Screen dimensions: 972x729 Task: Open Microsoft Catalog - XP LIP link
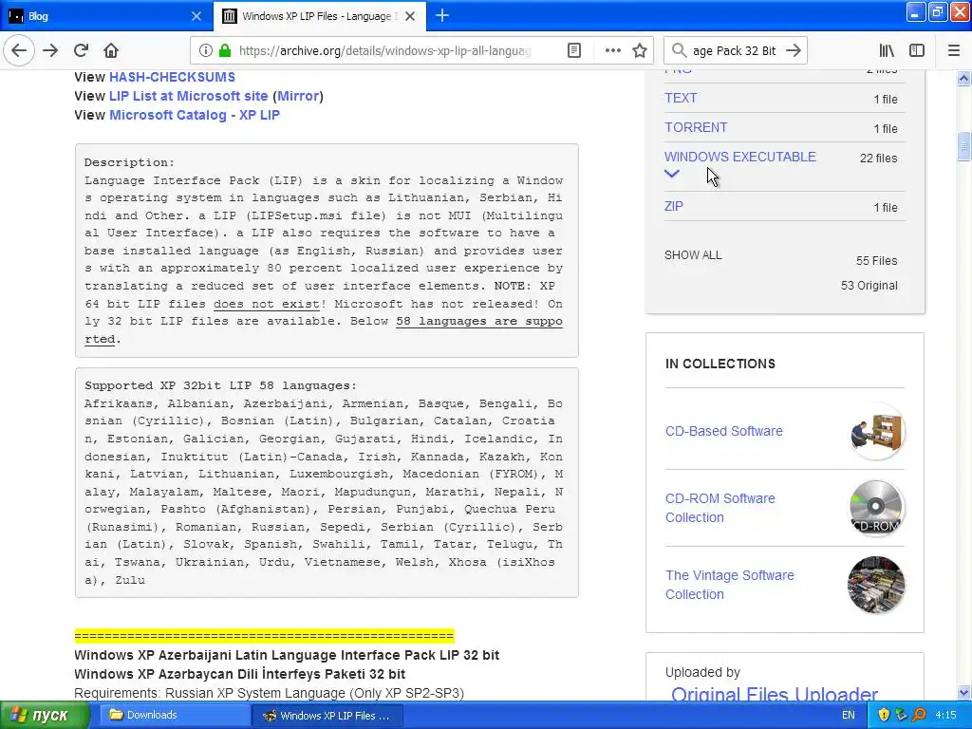click(195, 115)
